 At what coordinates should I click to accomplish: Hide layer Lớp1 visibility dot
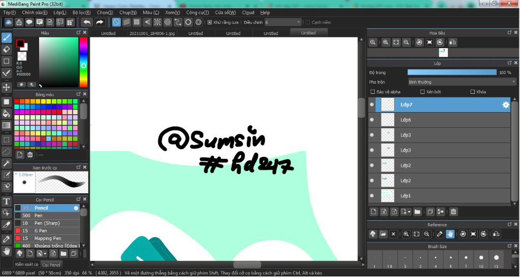(x=372, y=195)
